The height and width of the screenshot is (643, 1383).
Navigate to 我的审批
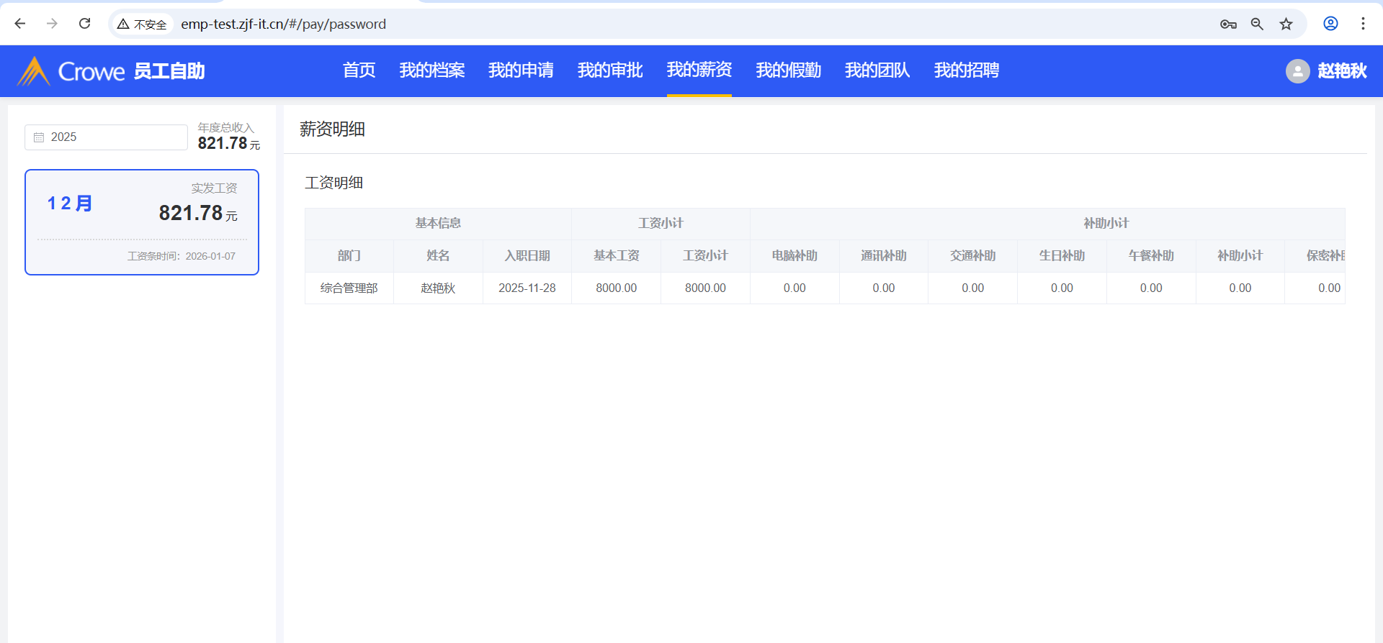point(609,70)
